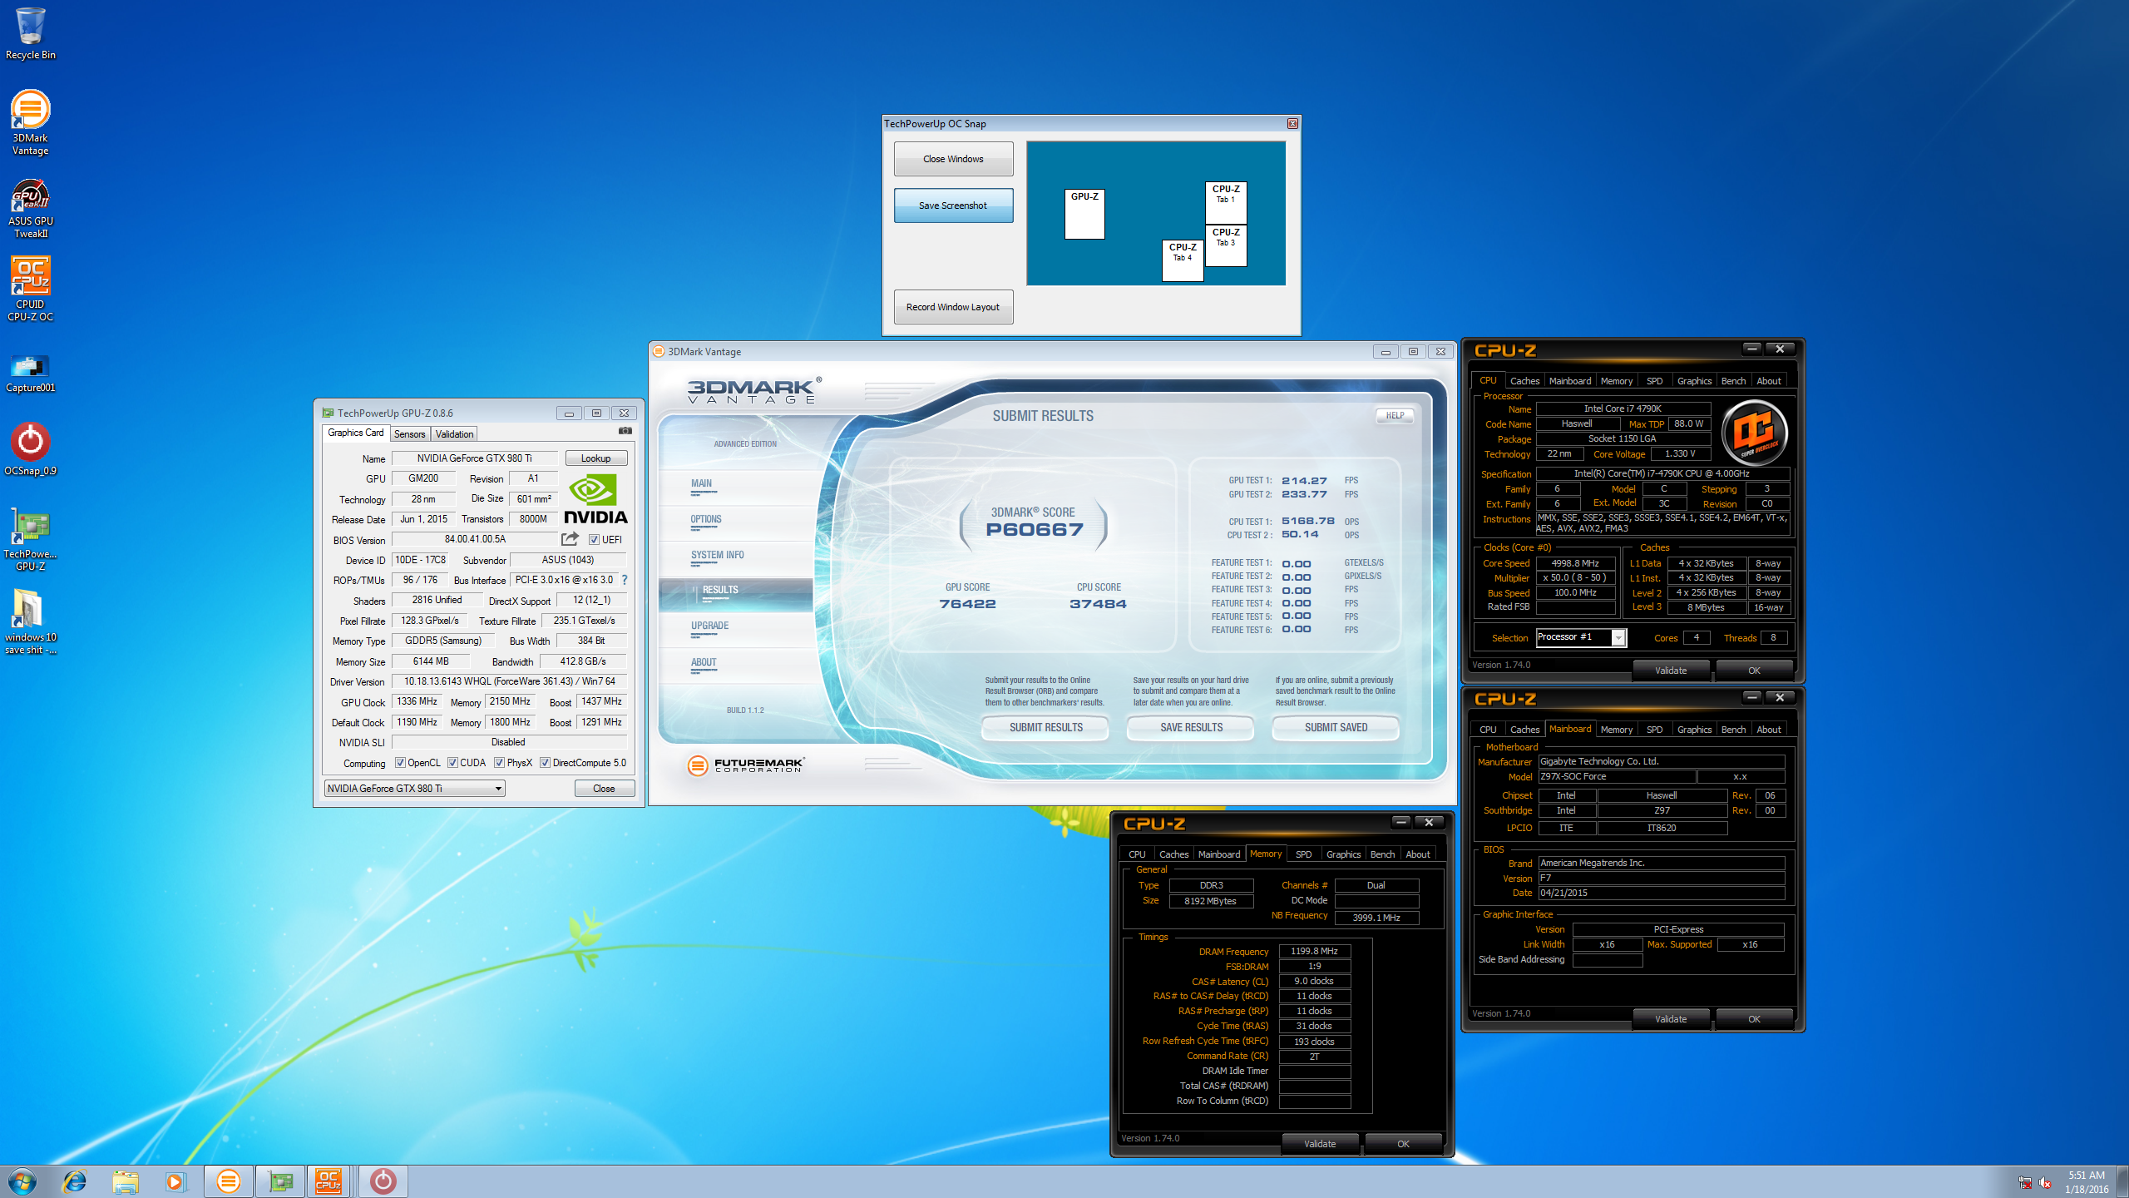Click the Windows Start button
Image resolution: width=2129 pixels, height=1198 pixels.
(22, 1181)
